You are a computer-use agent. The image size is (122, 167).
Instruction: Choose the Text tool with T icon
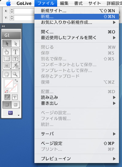[x=16, y=52]
